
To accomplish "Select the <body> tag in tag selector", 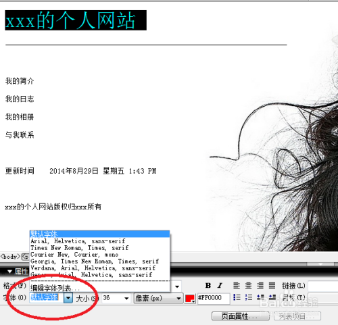I will (10, 257).
